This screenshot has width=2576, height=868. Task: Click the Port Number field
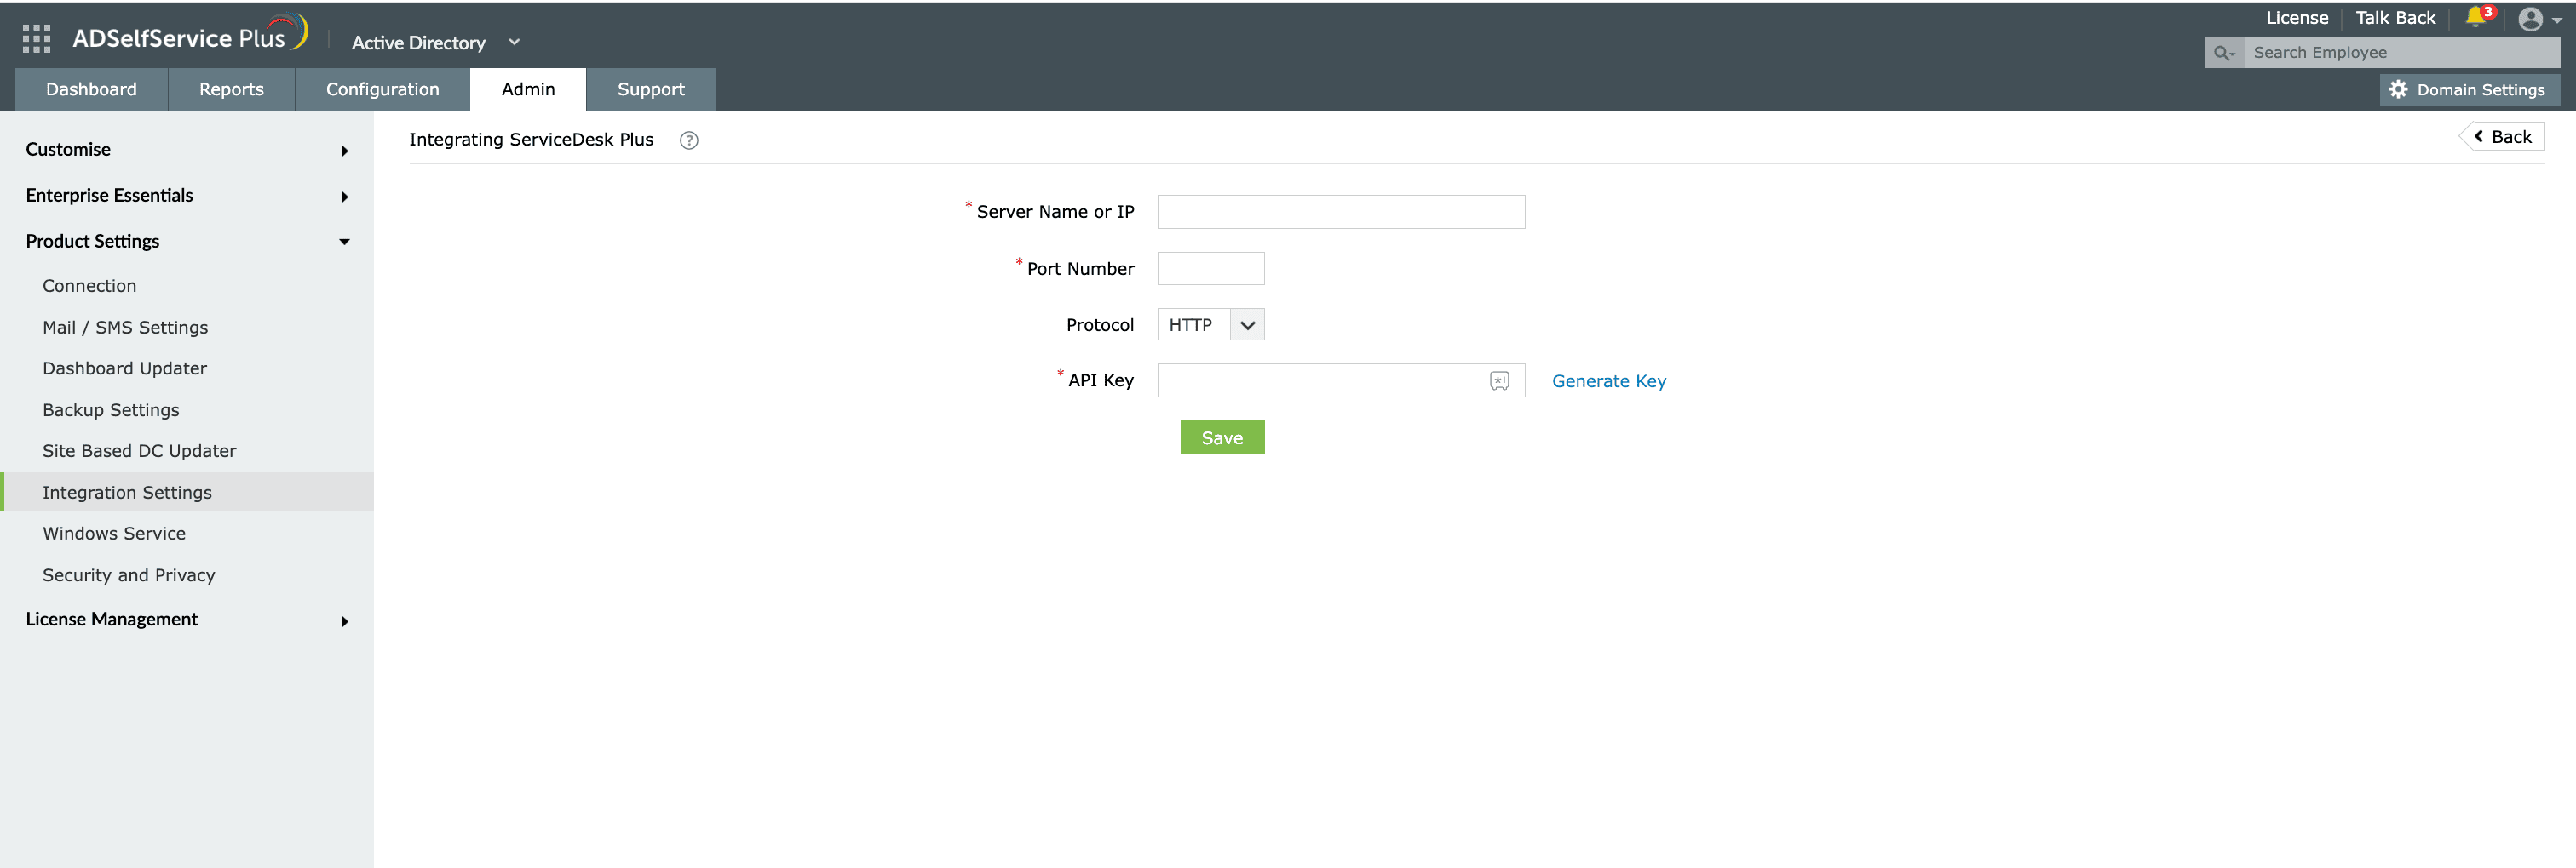[1210, 269]
